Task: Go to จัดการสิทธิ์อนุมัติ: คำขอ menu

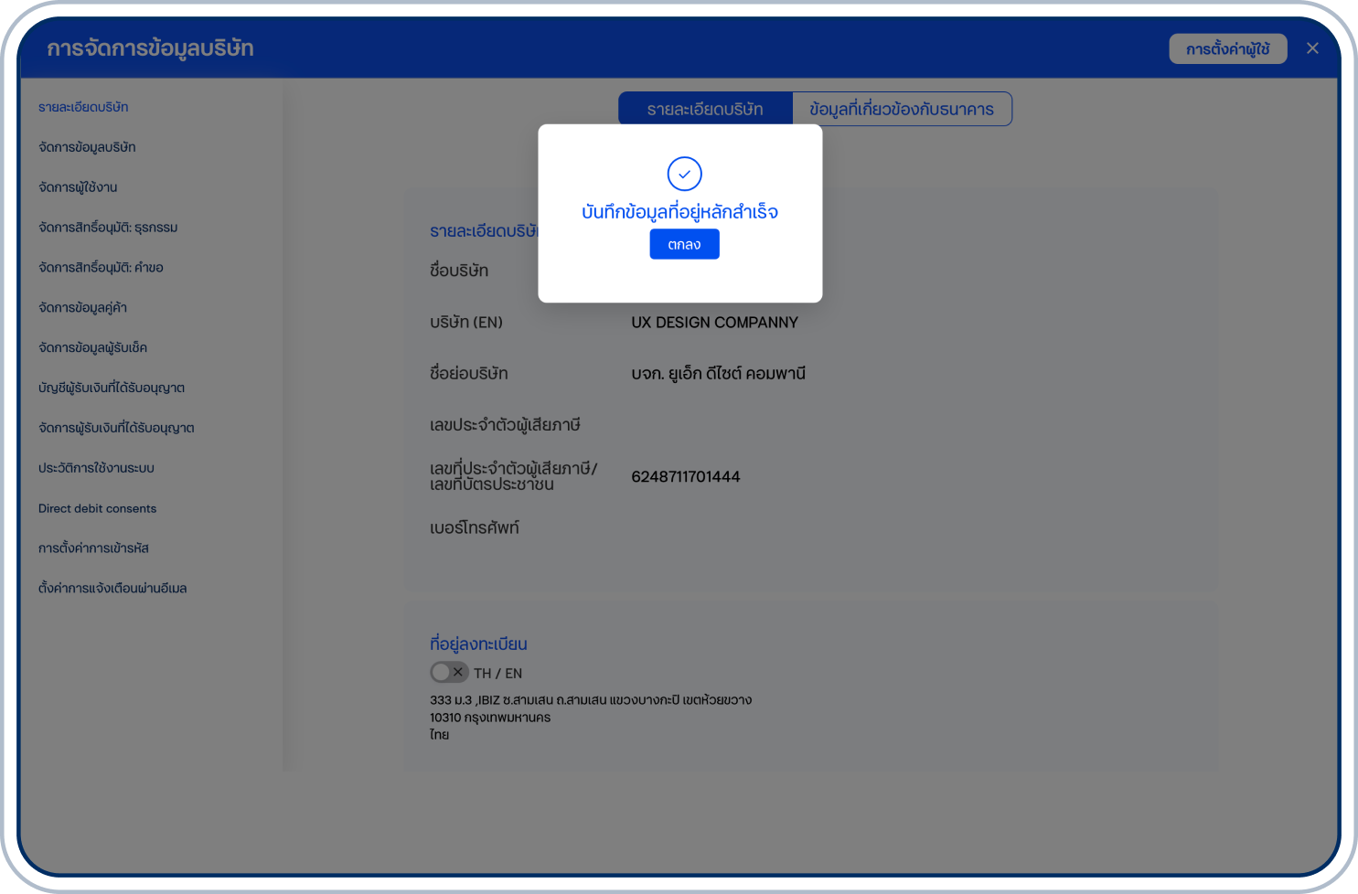Action: pos(101,268)
